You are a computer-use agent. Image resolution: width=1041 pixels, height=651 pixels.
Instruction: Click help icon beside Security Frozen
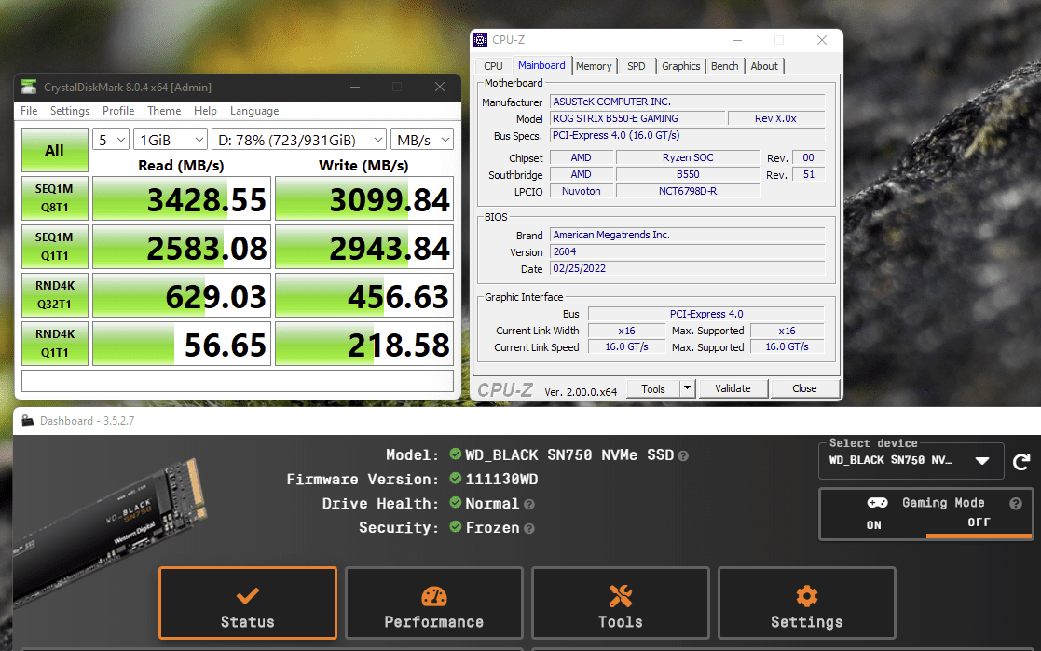point(529,529)
